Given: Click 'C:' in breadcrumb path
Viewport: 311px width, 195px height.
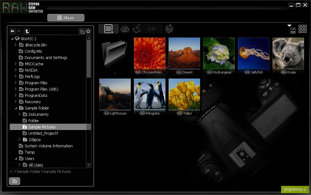Looking at the screenshot, I should [x=12, y=171].
